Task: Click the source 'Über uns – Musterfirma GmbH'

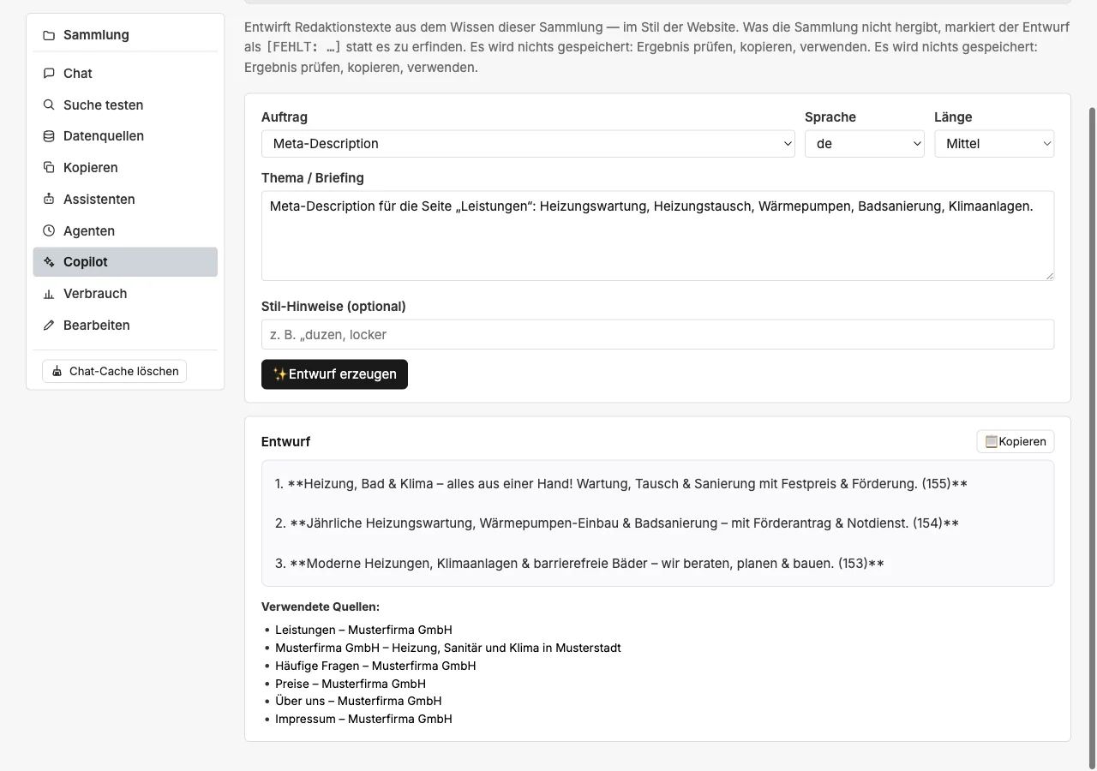Action: click(x=358, y=701)
